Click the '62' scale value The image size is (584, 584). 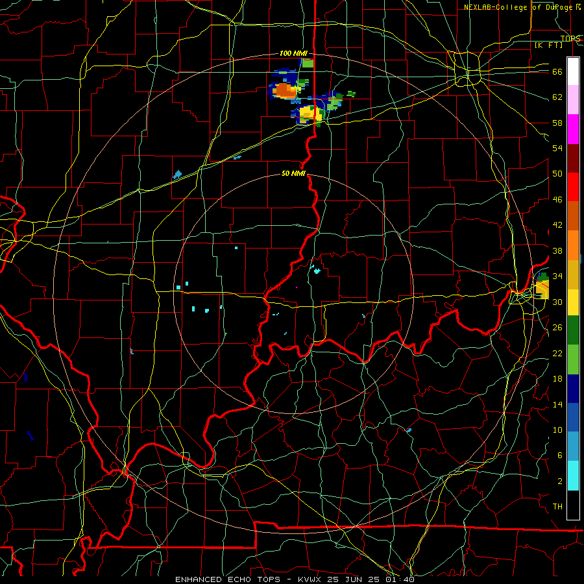point(557,97)
